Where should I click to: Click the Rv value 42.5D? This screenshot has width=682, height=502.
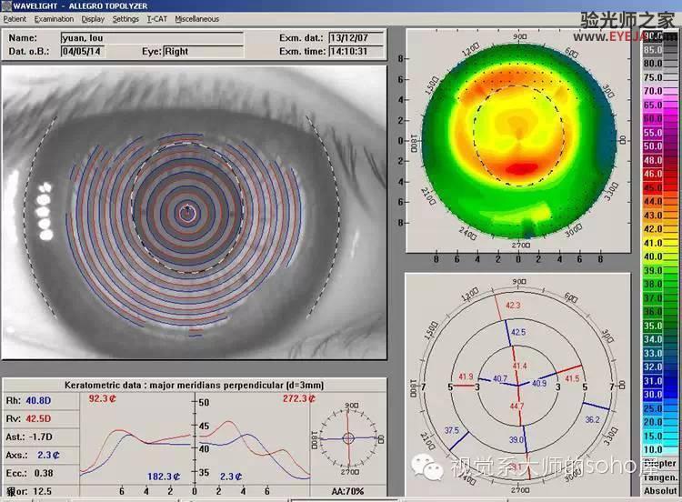(38, 418)
